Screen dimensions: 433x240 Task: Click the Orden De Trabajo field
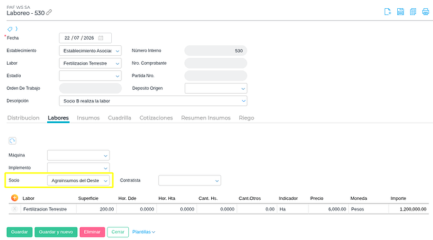[x=90, y=89]
